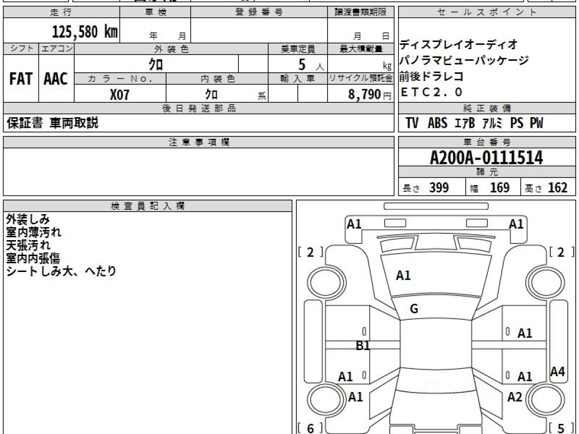Click the [ 5 ] tire marker
The image size is (579, 434).
click(x=561, y=428)
